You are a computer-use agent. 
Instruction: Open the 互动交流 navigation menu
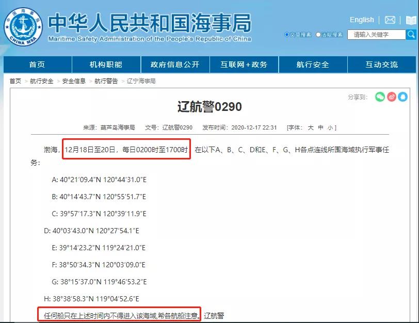tap(382, 64)
